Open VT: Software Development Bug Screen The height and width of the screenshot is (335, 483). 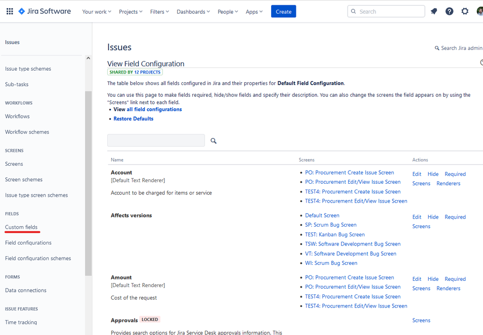click(351, 254)
